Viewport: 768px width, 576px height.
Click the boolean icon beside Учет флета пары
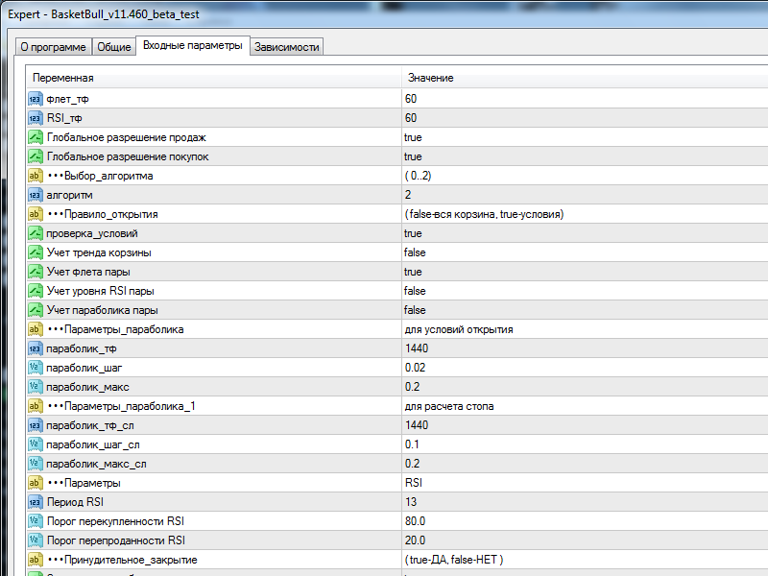pyautogui.click(x=36, y=272)
